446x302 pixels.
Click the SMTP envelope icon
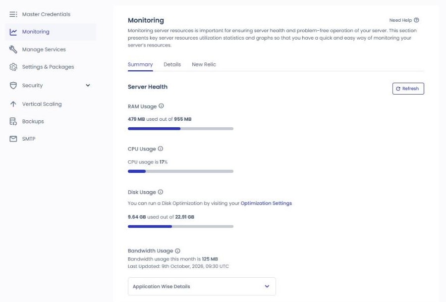click(x=13, y=139)
